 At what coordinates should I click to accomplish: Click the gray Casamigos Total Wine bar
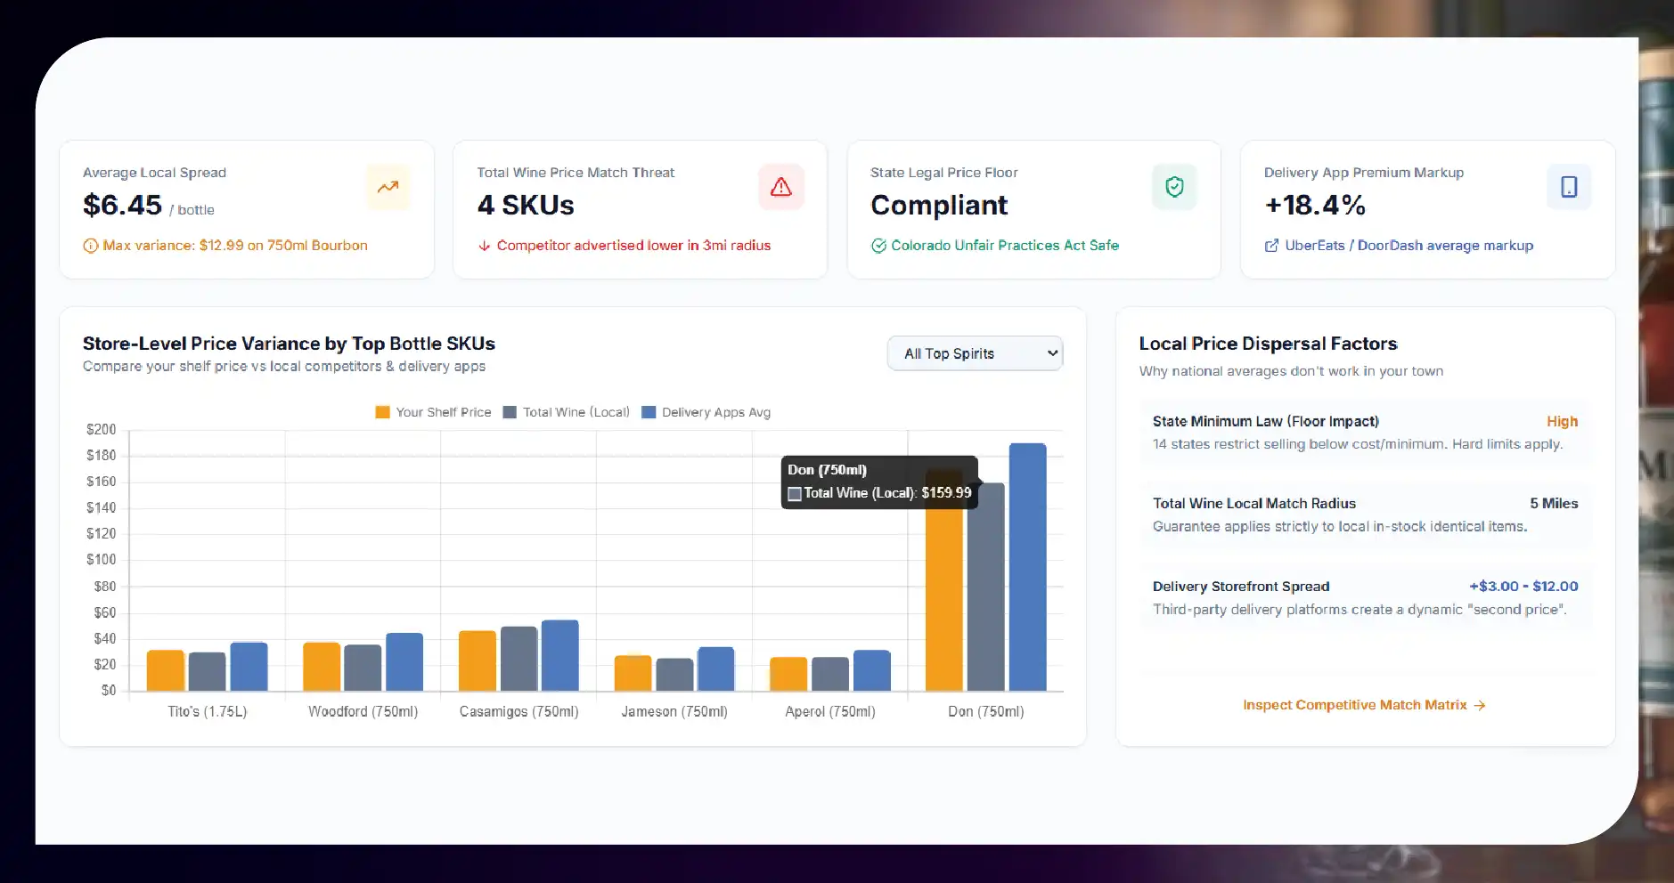[x=519, y=659]
